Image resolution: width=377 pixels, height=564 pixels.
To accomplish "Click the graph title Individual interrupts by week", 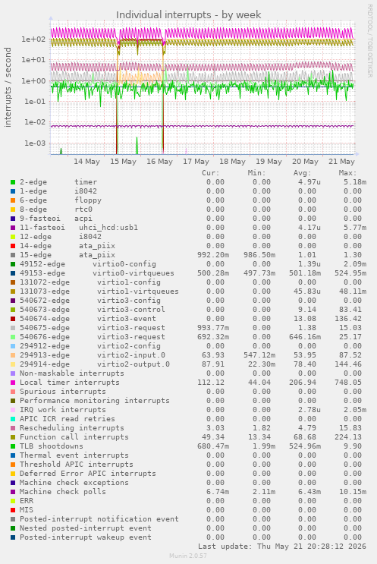I will tap(188, 14).
